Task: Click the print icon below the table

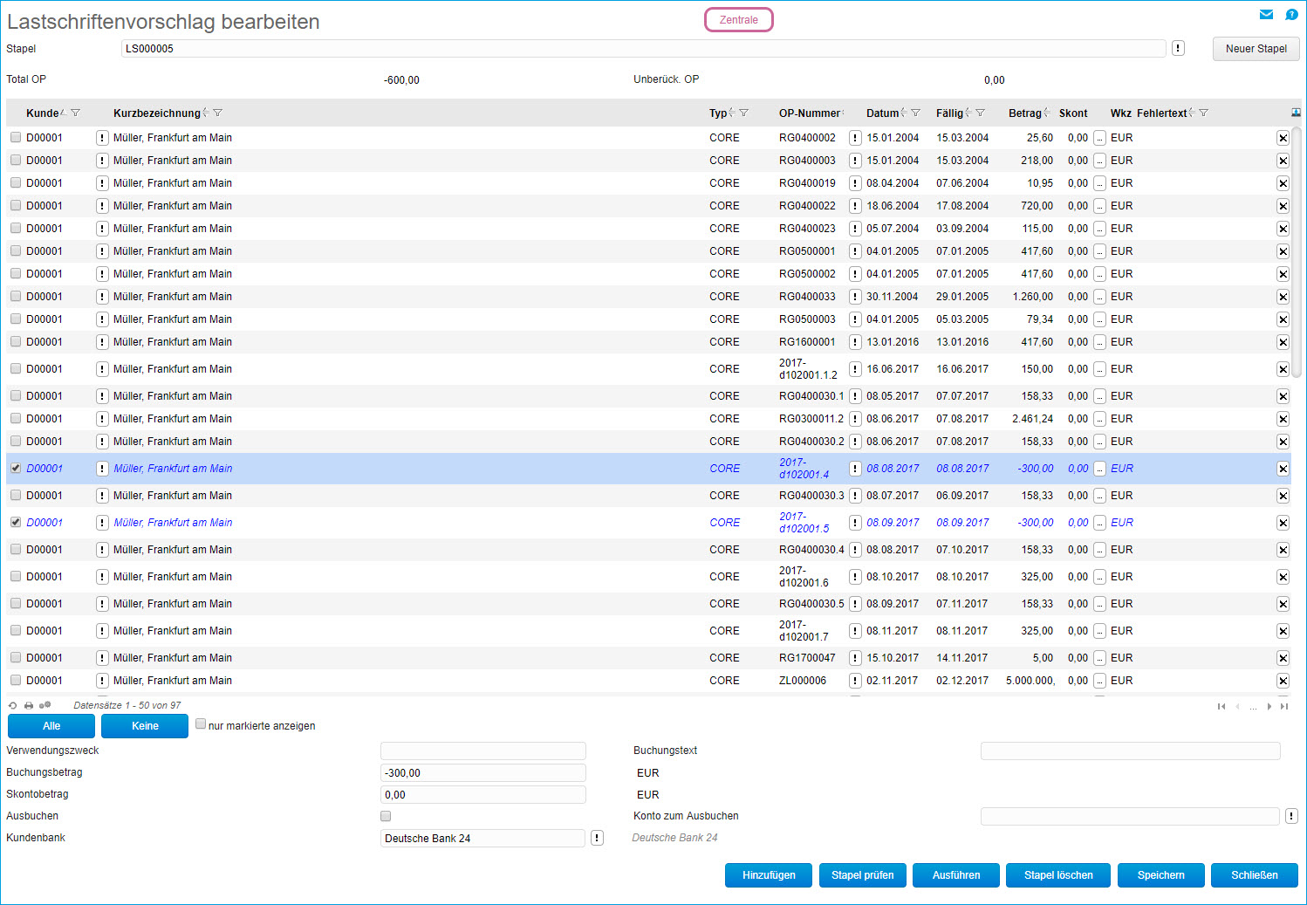Action: (29, 706)
